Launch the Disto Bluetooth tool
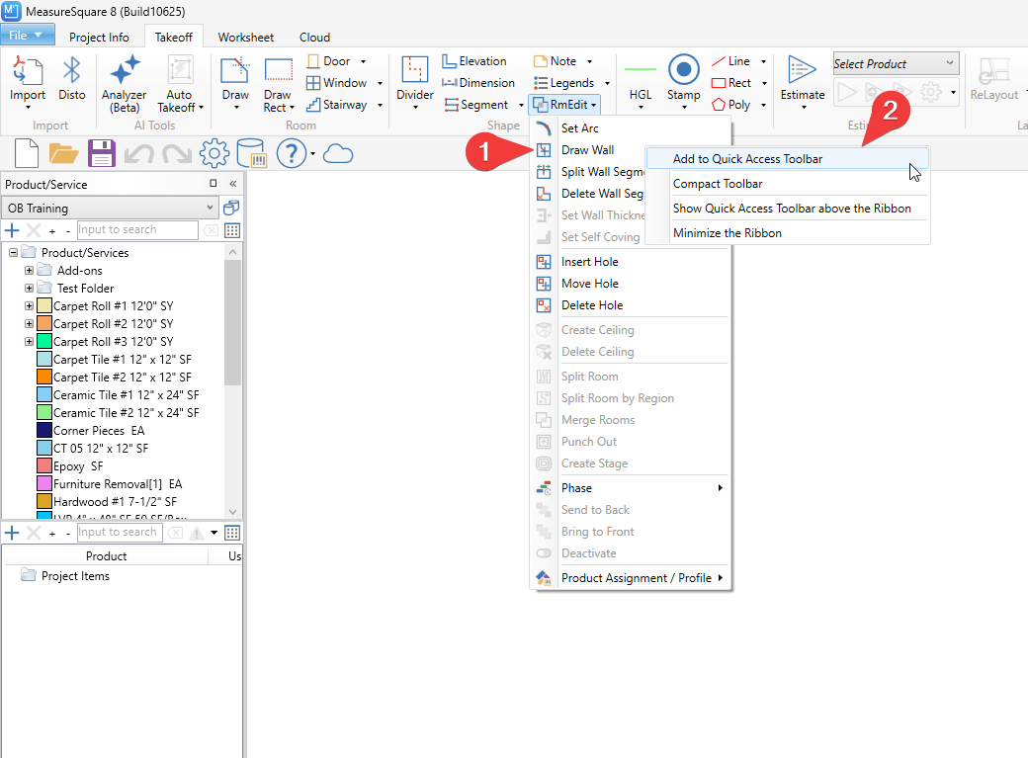Screen dimensions: 1028x758 pos(71,79)
